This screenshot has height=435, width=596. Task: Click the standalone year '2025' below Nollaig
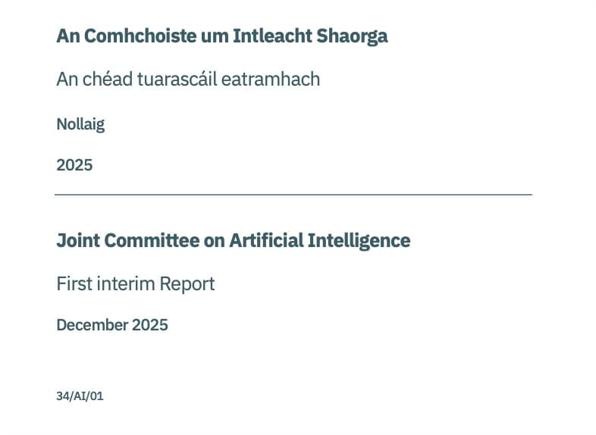(x=74, y=165)
